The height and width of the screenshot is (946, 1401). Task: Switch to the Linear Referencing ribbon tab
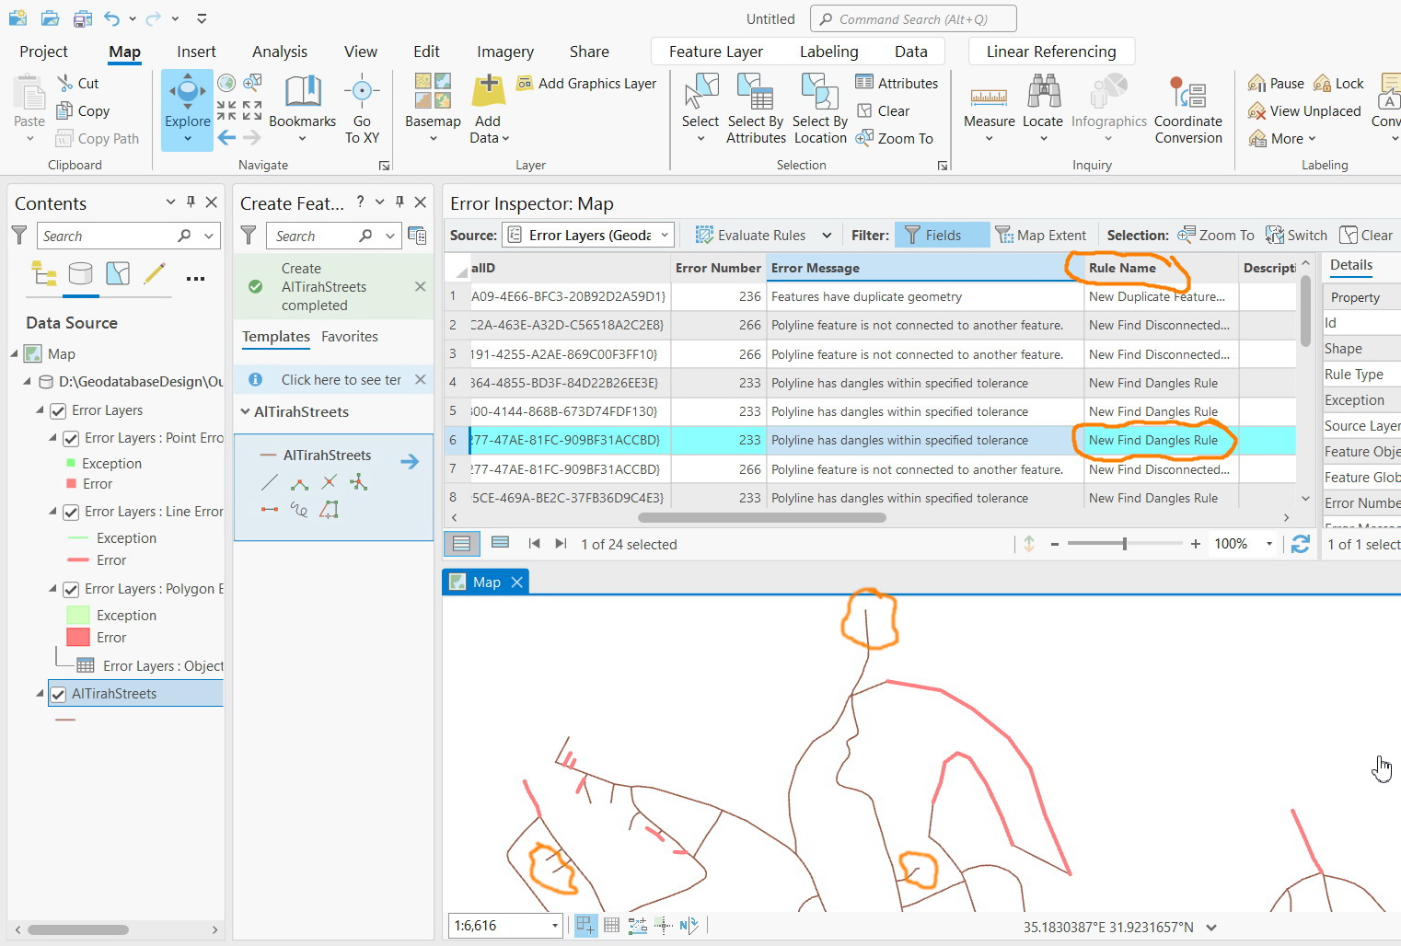click(1051, 51)
